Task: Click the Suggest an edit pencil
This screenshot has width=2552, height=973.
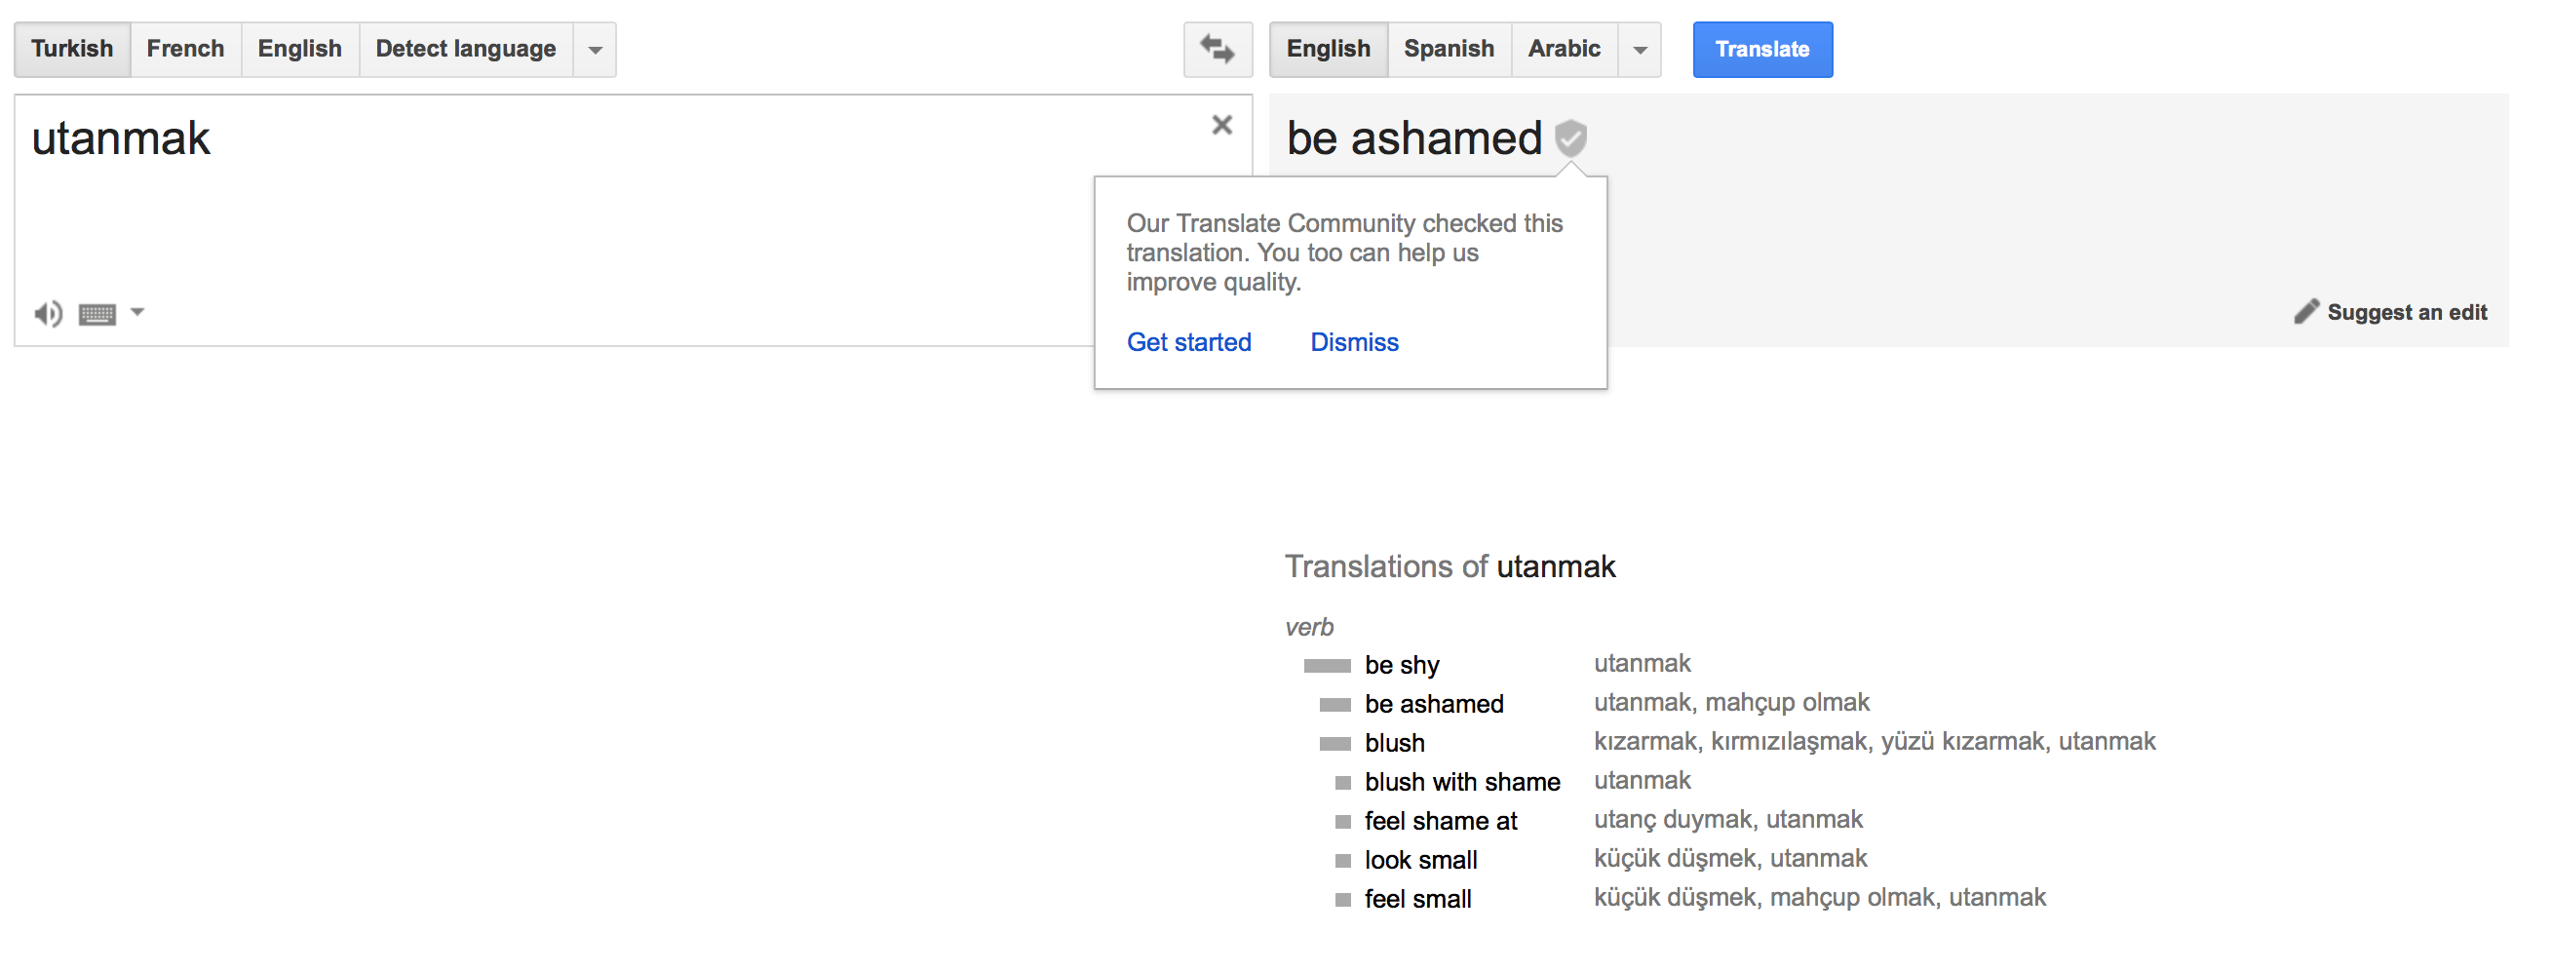Action: coord(2306,311)
